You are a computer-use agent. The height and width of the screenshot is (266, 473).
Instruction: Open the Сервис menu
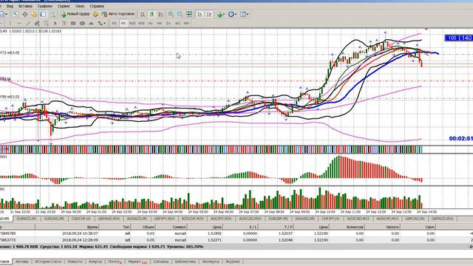click(64, 6)
